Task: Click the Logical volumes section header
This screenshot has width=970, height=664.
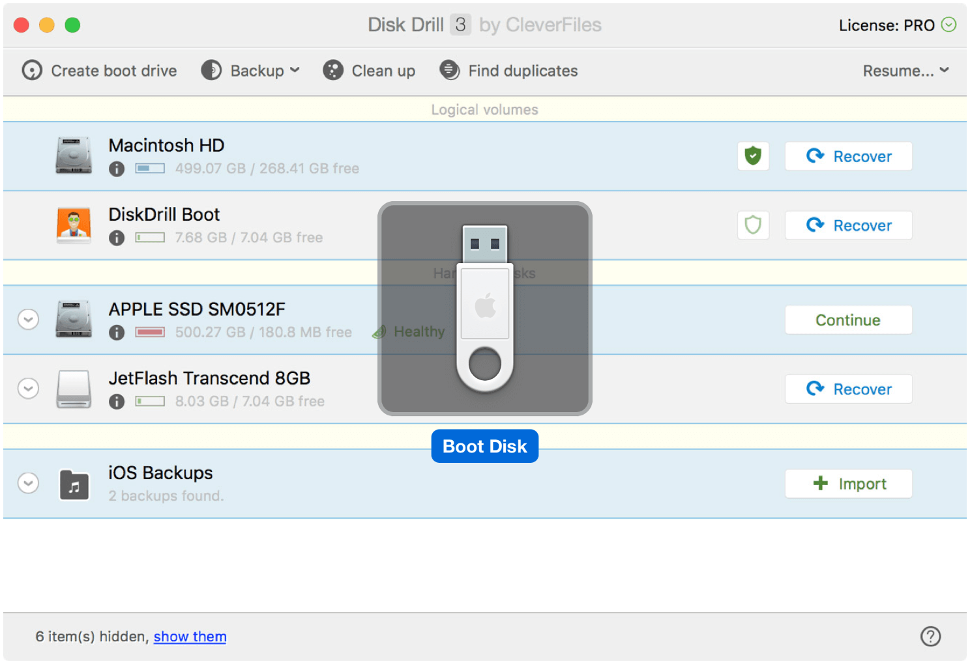Action: (x=485, y=109)
